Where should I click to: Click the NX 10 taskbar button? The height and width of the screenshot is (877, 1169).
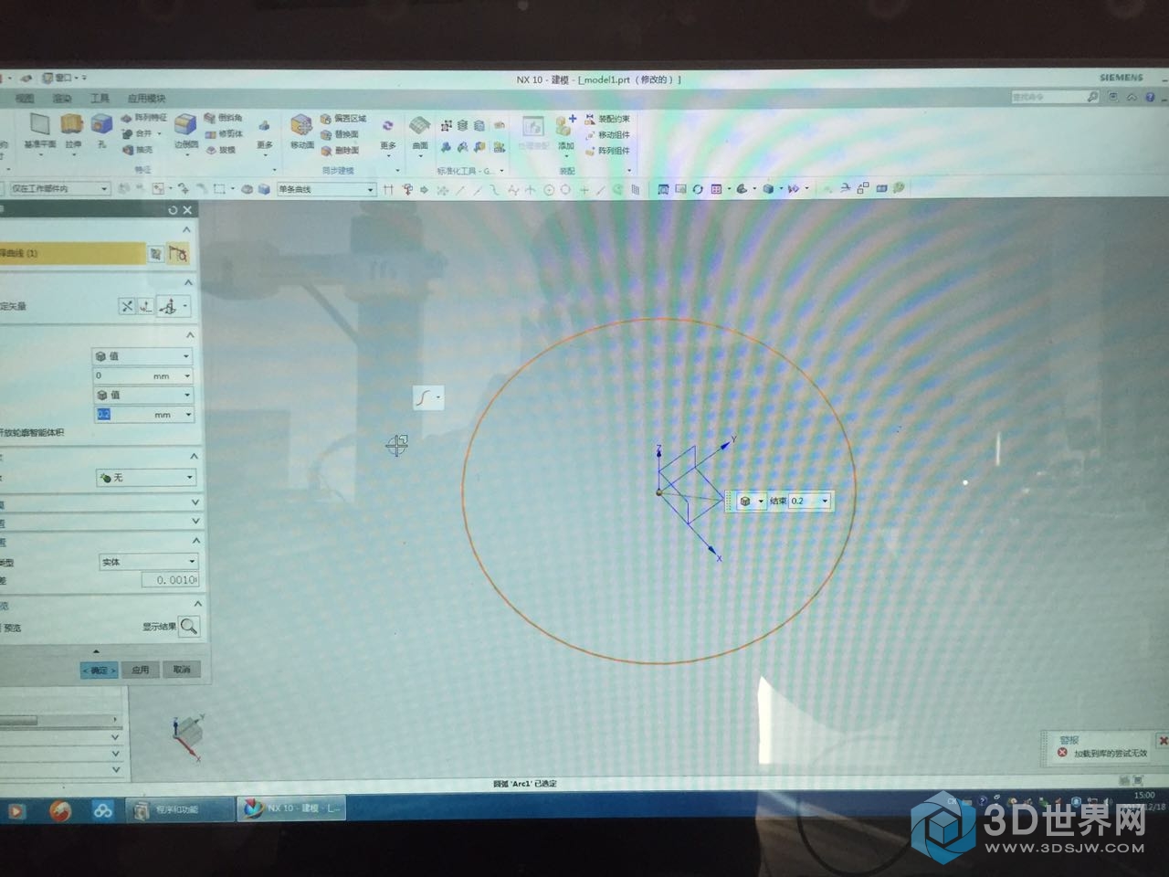(291, 808)
